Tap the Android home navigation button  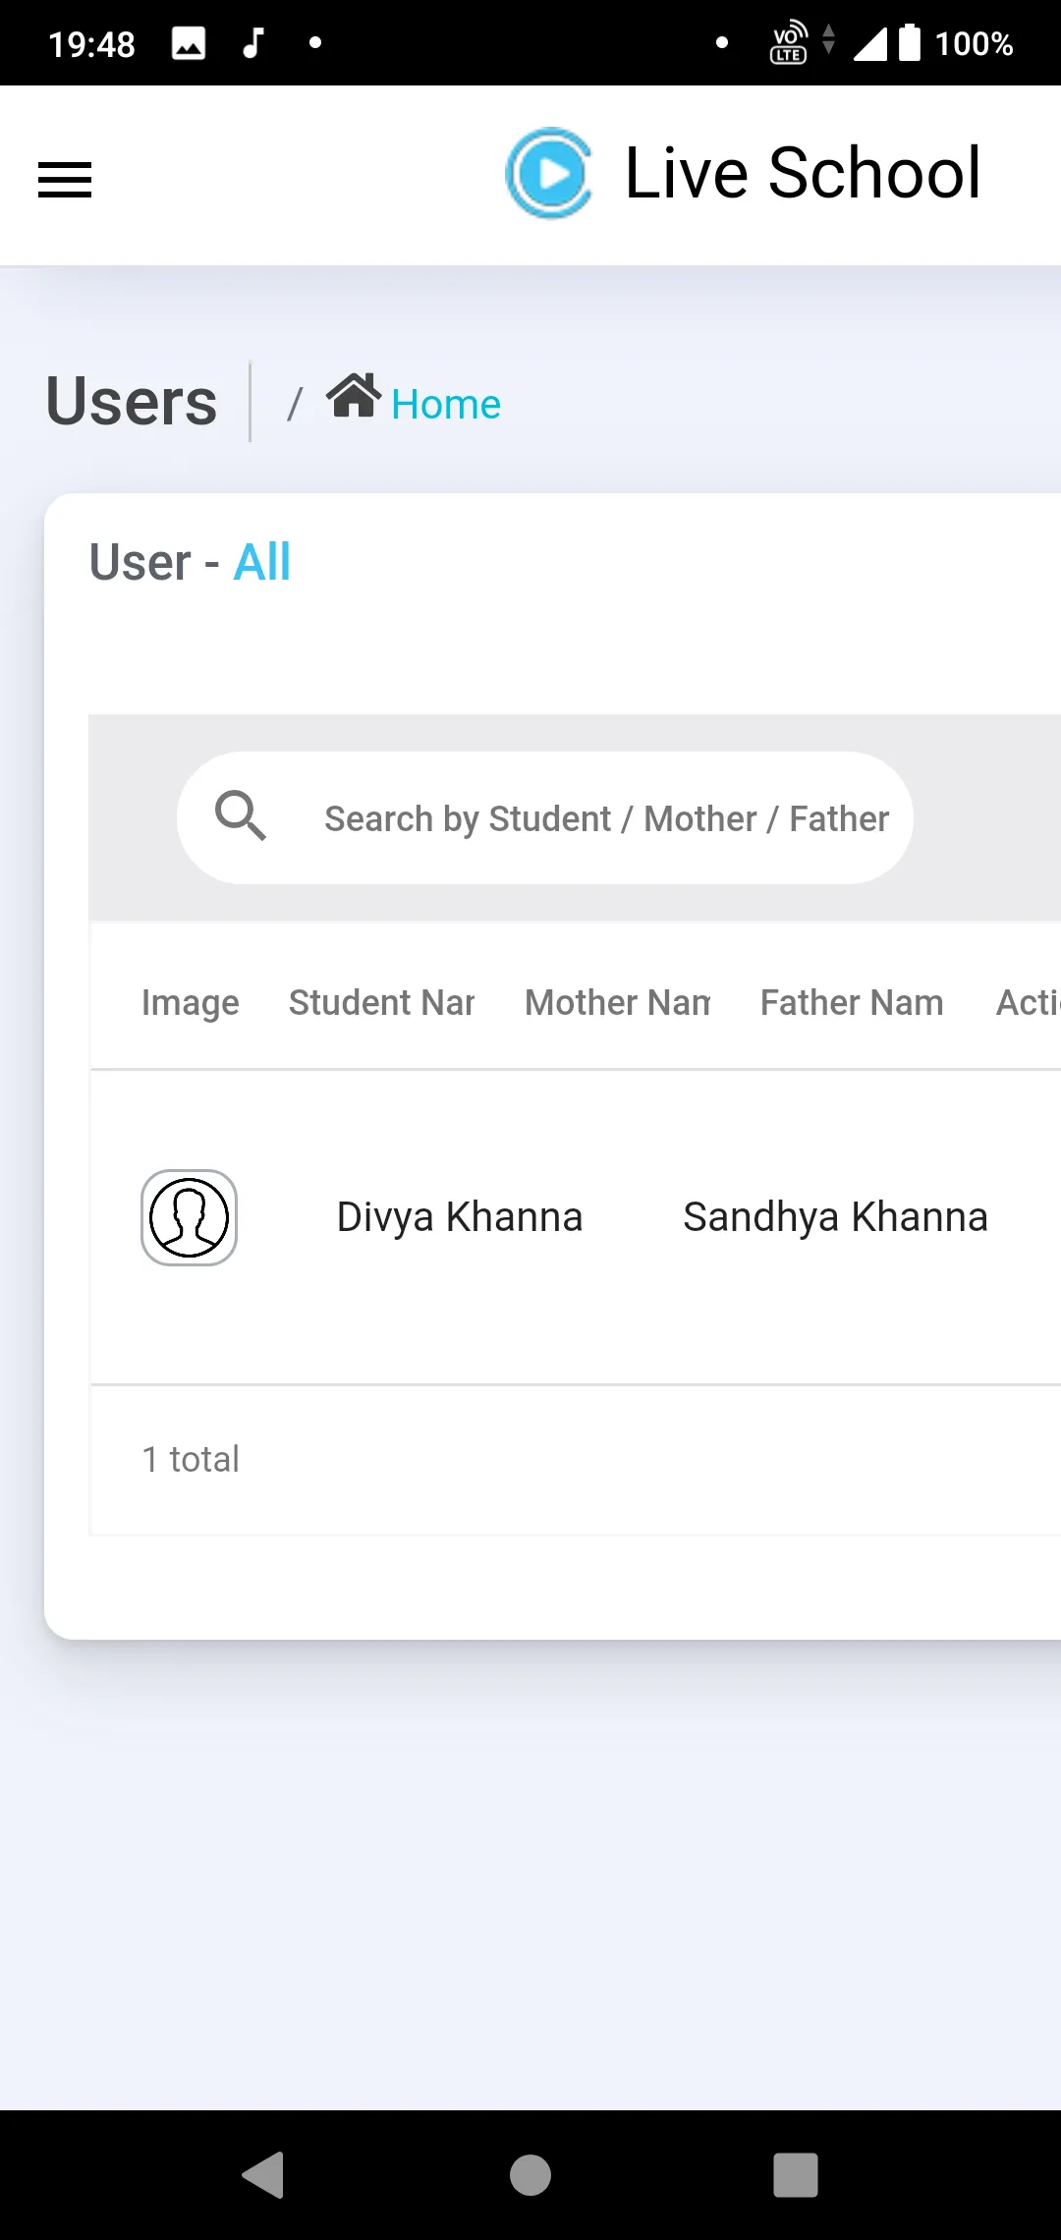pos(530,2174)
